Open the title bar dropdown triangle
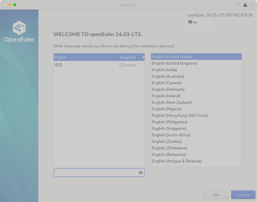The image size is (257, 202). [238, 5]
